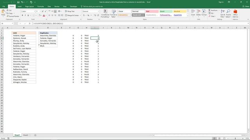Align text to the right

(55, 16)
